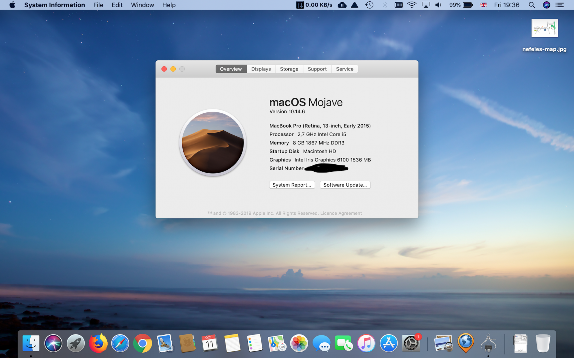574x358 pixels.
Task: Launch Google Chrome from the Dock
Action: pyautogui.click(x=143, y=343)
